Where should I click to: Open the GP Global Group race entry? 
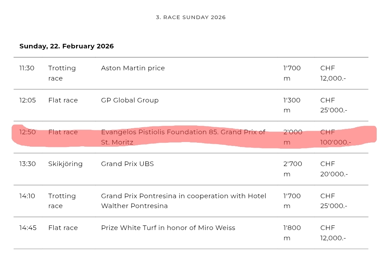[x=130, y=100]
